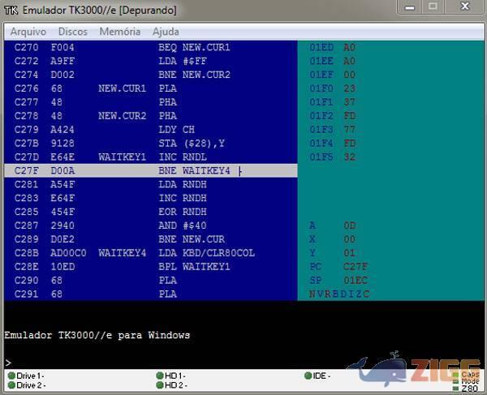This screenshot has width=487, height=395.
Task: Click stack entry 01F2 FD
Action: click(332, 116)
